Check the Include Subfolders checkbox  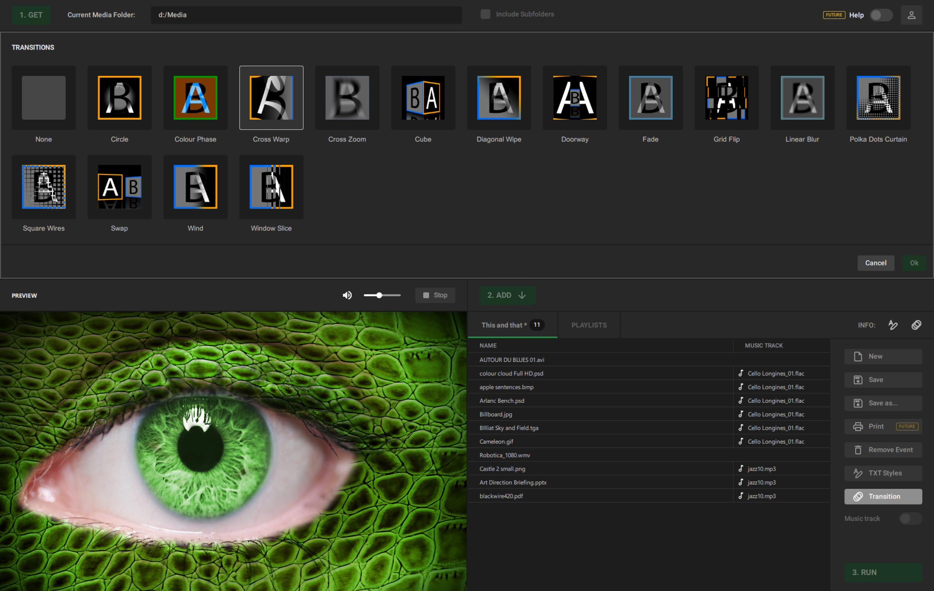pyautogui.click(x=485, y=14)
